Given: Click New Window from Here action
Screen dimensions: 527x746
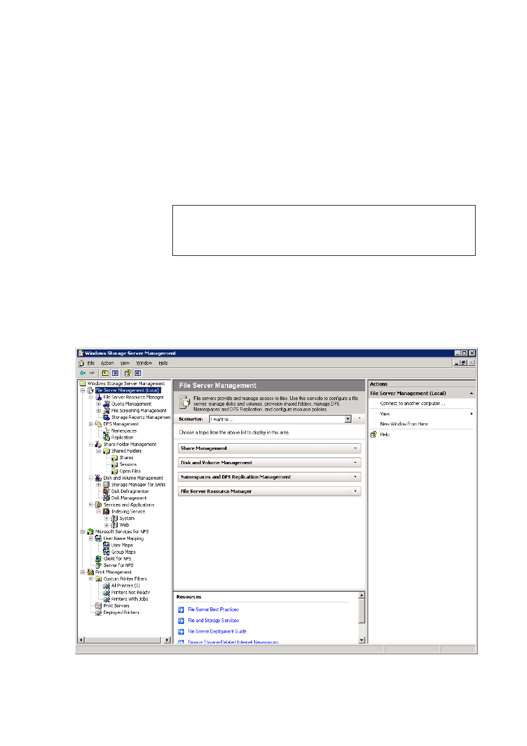Looking at the screenshot, I should 404,424.
